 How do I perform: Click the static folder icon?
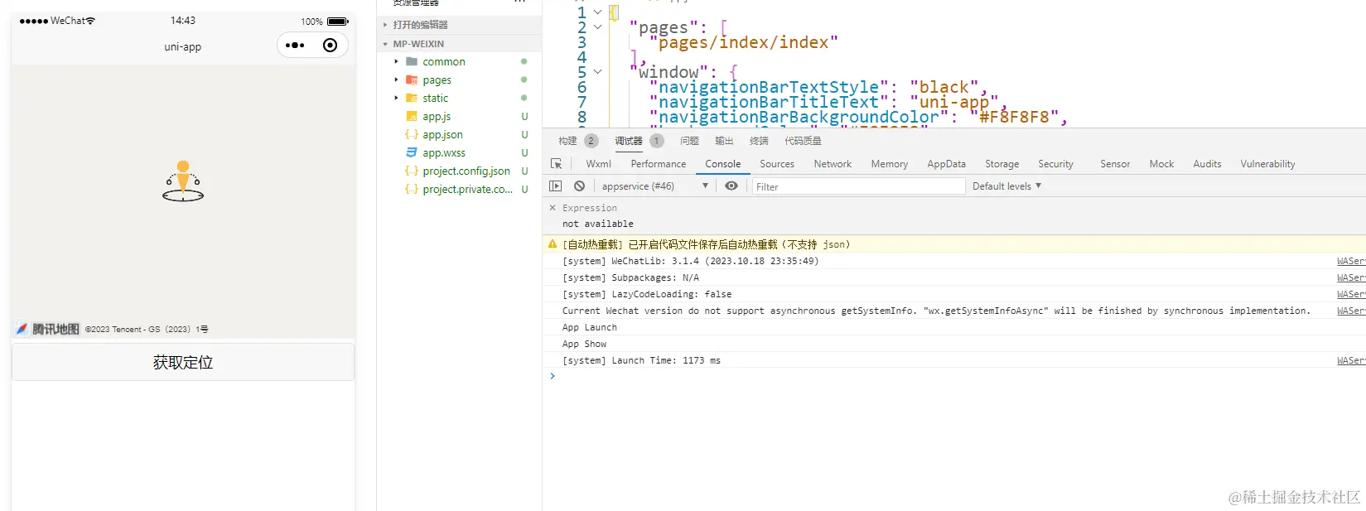[412, 98]
